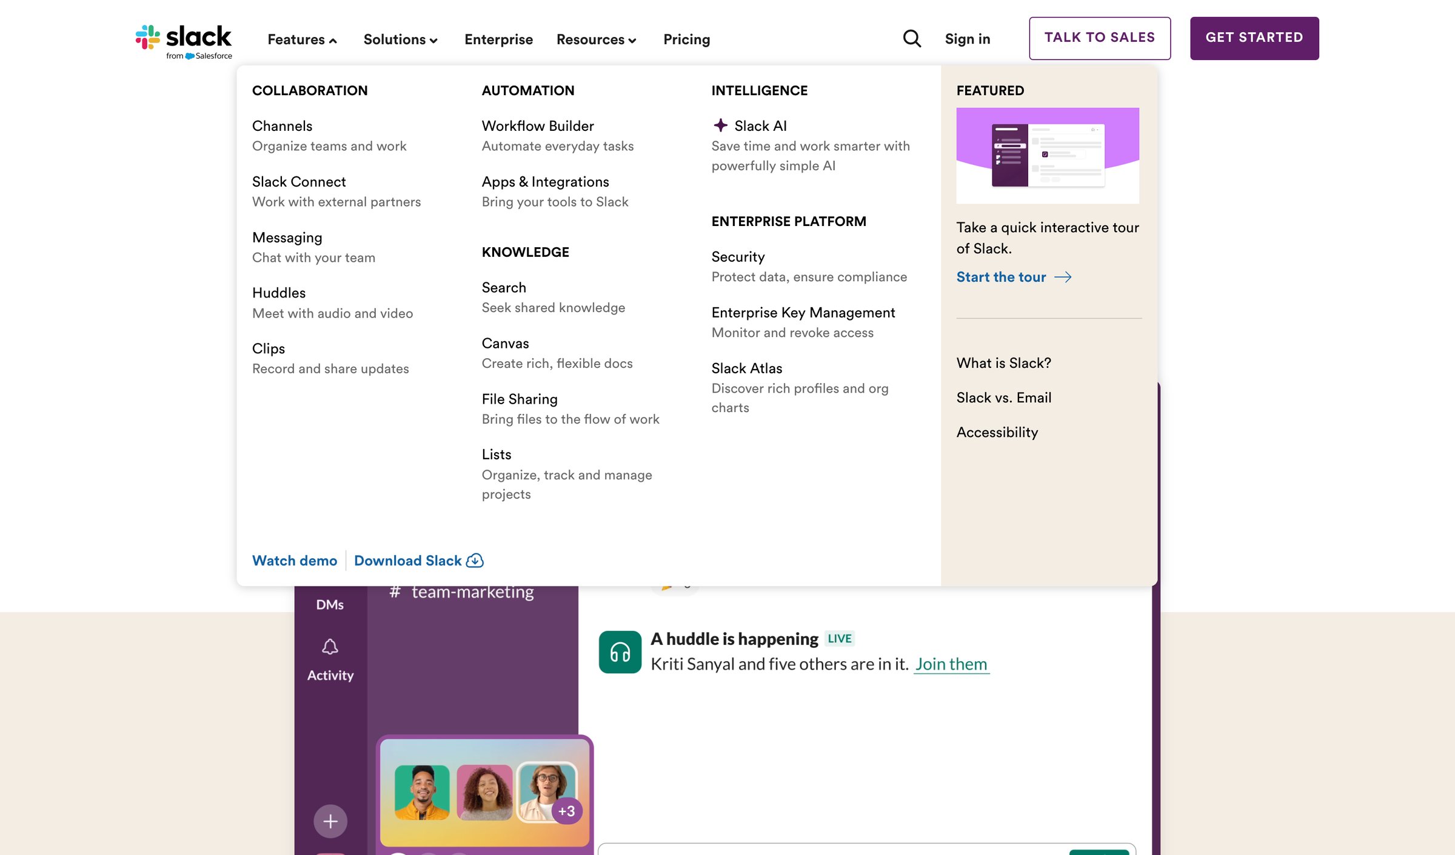Click Join them huddle link
Image resolution: width=1455 pixels, height=855 pixels.
click(x=951, y=664)
